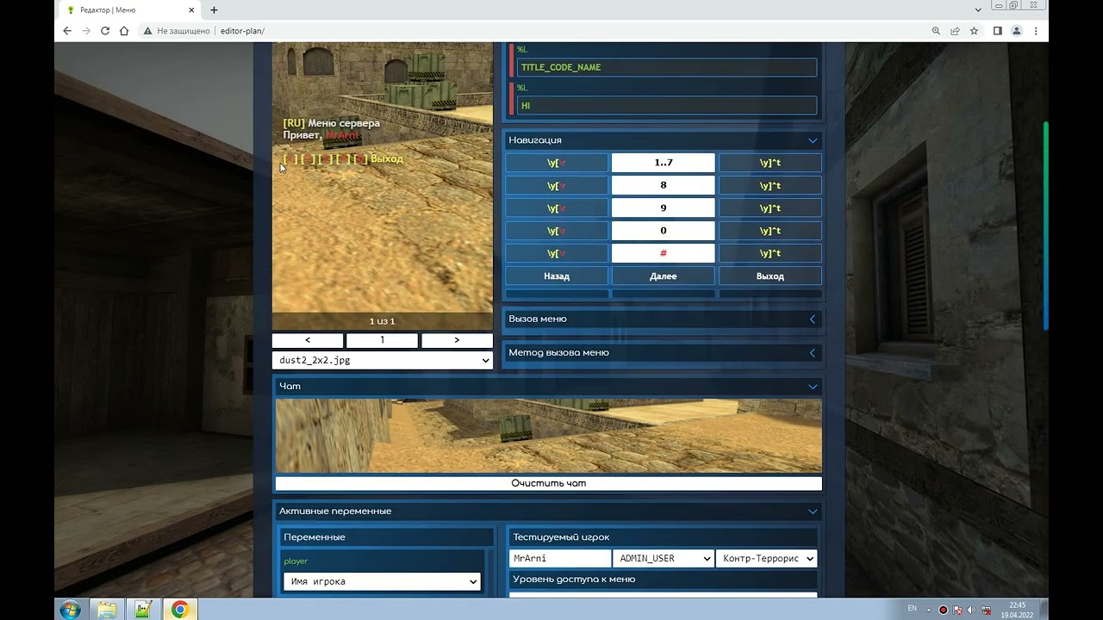Collapse the Активные переменные section

tap(812, 512)
